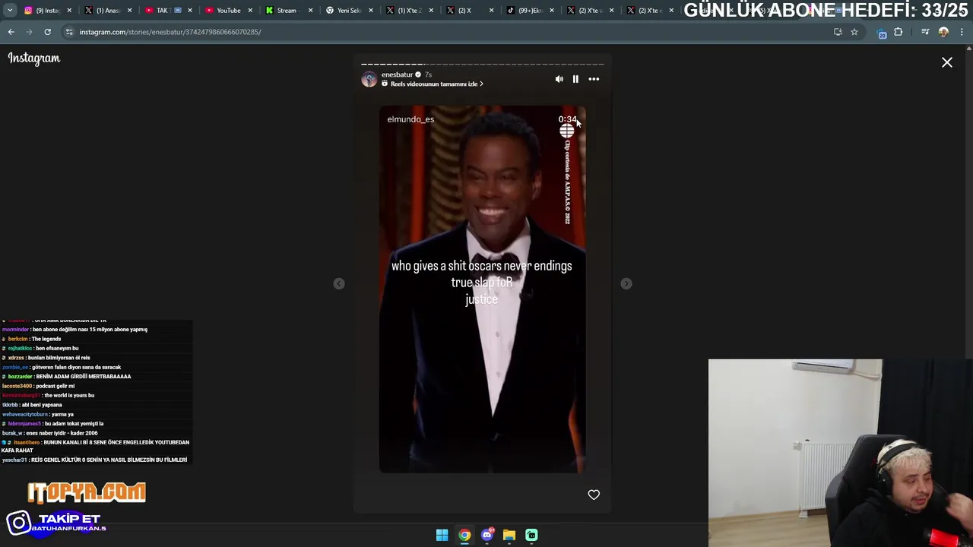Click the elmundo_es reel video
Image resolution: width=973 pixels, height=547 pixels.
pyautogui.click(x=483, y=289)
